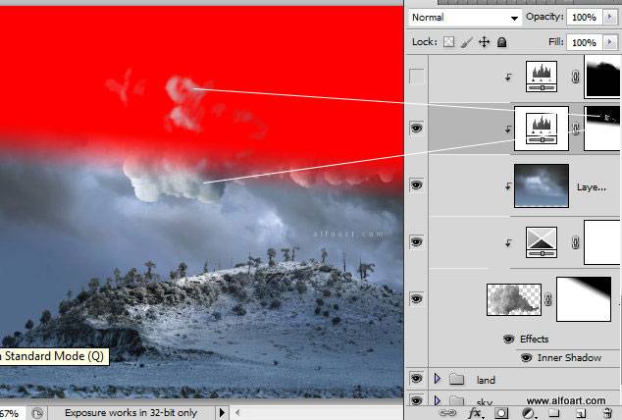Click the truncated Laye... layer name
The height and width of the screenshot is (420, 622).
click(x=591, y=187)
